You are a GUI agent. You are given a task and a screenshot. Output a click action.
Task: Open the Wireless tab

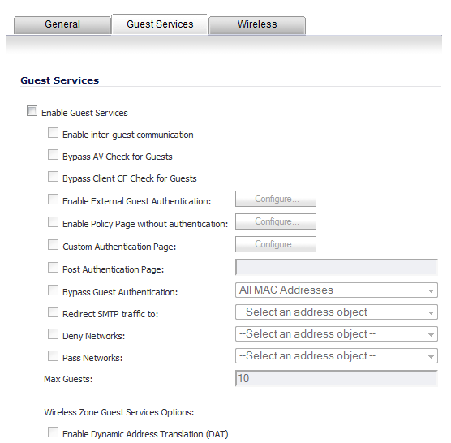pyautogui.click(x=257, y=25)
